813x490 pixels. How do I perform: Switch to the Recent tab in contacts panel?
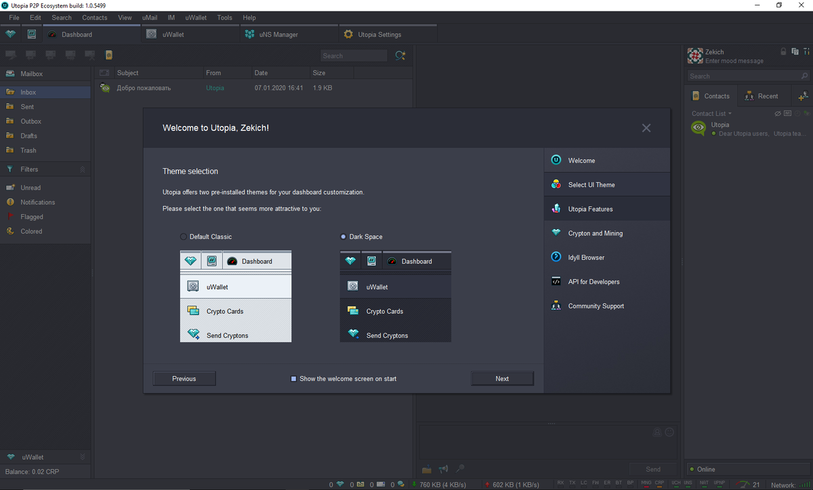click(764, 96)
